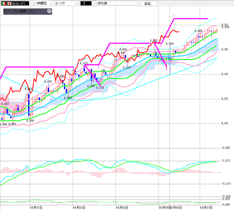
Task: Select the 8.985 price label
Action: point(198,31)
